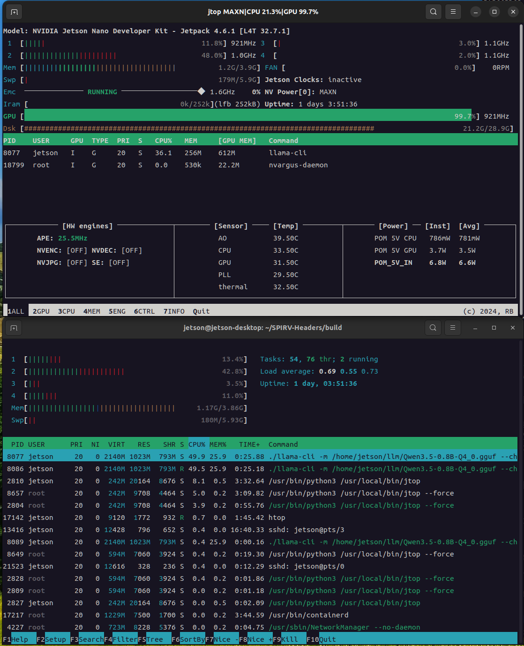Sort htop by RES column header

pyautogui.click(x=144, y=444)
